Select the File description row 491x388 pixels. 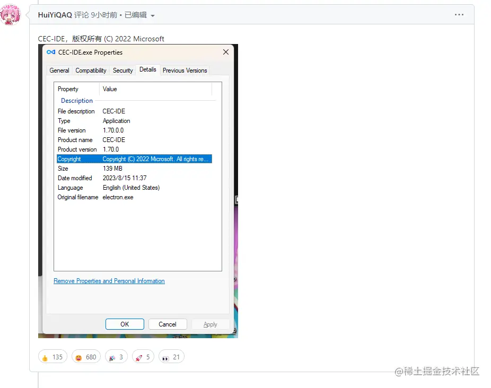(134, 111)
